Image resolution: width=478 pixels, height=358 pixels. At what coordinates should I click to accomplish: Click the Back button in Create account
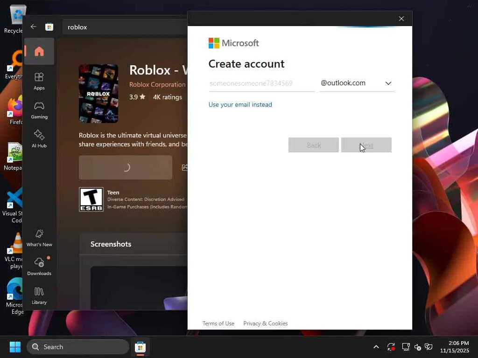click(313, 145)
